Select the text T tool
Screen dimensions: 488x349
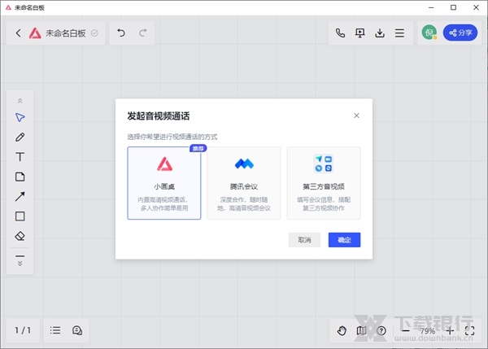point(20,156)
